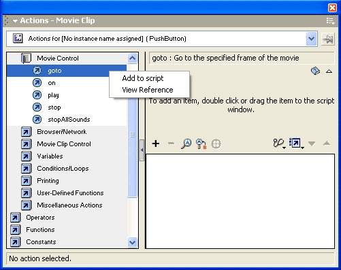341x270 pixels.
Task: Click the movie clip icon in script selector
Action: [18, 38]
